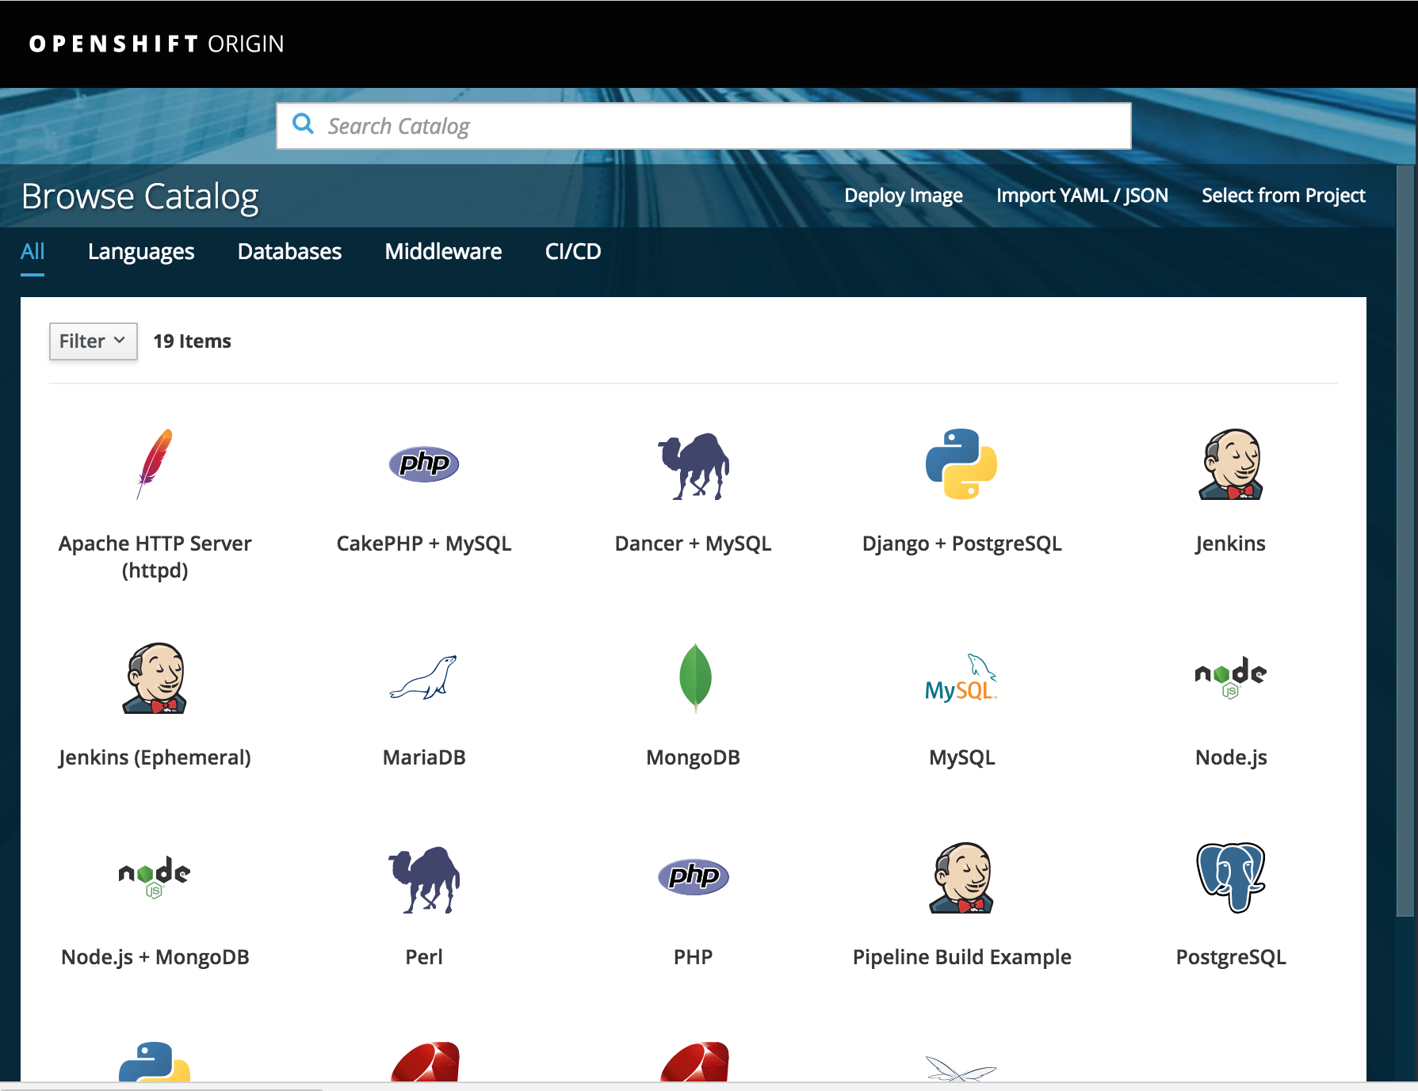1418x1091 pixels.
Task: Click the MySQL dolphin logo icon
Action: point(961,678)
